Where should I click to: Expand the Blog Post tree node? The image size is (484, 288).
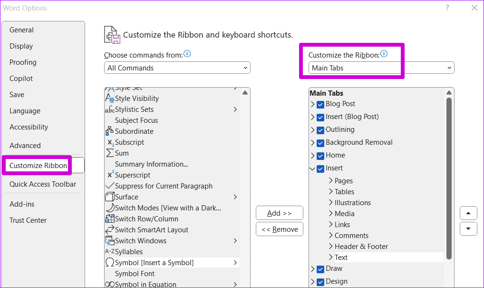coord(312,104)
